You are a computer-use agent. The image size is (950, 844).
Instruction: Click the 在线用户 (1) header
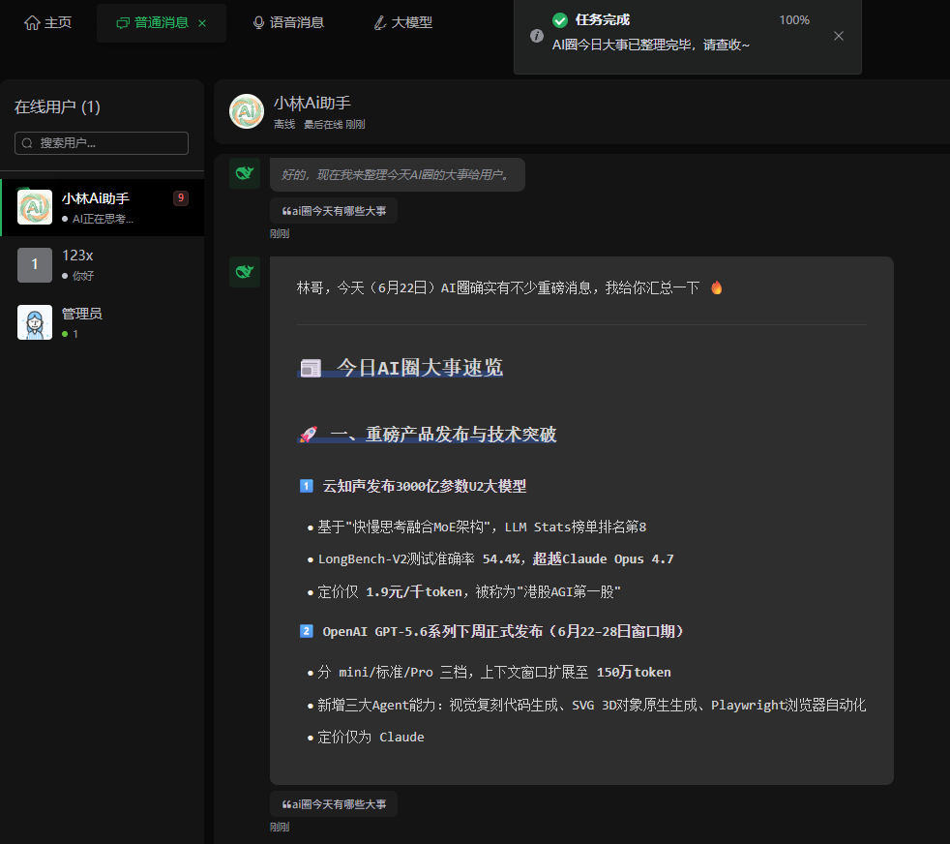pos(57,107)
